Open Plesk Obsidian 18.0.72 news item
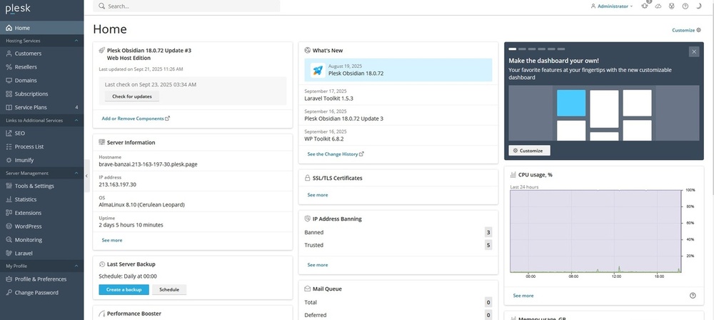714x320 pixels. click(x=398, y=70)
